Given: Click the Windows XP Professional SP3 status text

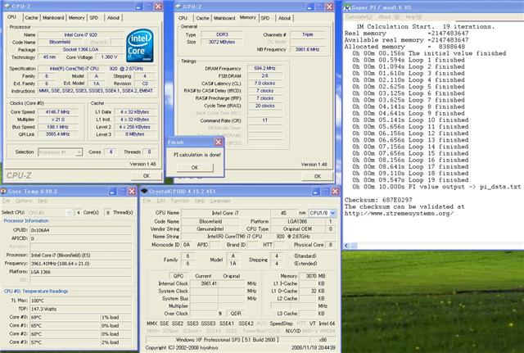Looking at the screenshot, I should pyautogui.click(x=226, y=340).
